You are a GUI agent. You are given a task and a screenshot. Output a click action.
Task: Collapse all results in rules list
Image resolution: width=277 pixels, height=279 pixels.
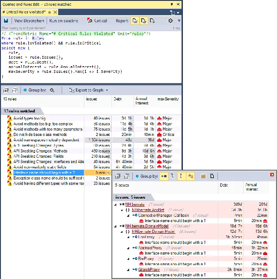click(x=15, y=90)
